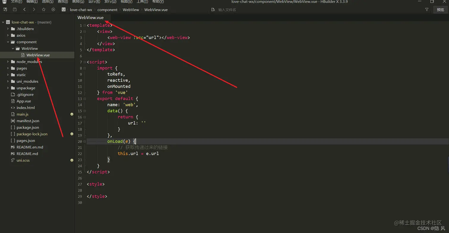
Task: Click the 预览 preview button
Action: tap(441, 10)
